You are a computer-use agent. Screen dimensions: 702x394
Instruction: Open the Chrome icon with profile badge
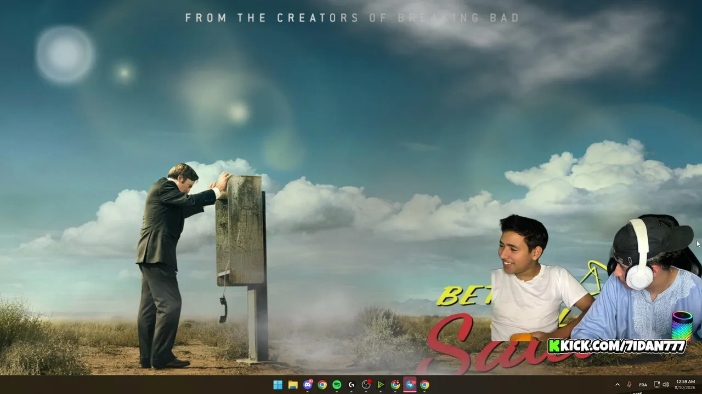click(x=395, y=385)
